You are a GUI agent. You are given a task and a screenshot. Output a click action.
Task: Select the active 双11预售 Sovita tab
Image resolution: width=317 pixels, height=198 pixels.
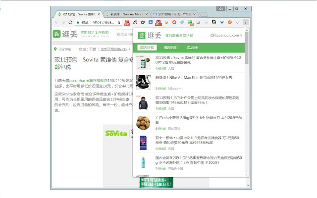(x=78, y=14)
